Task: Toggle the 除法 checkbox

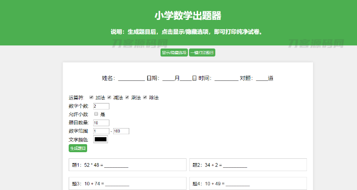Action: [145, 97]
